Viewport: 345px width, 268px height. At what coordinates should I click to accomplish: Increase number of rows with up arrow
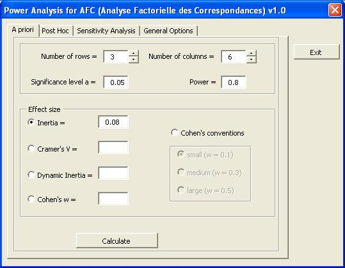click(133, 54)
